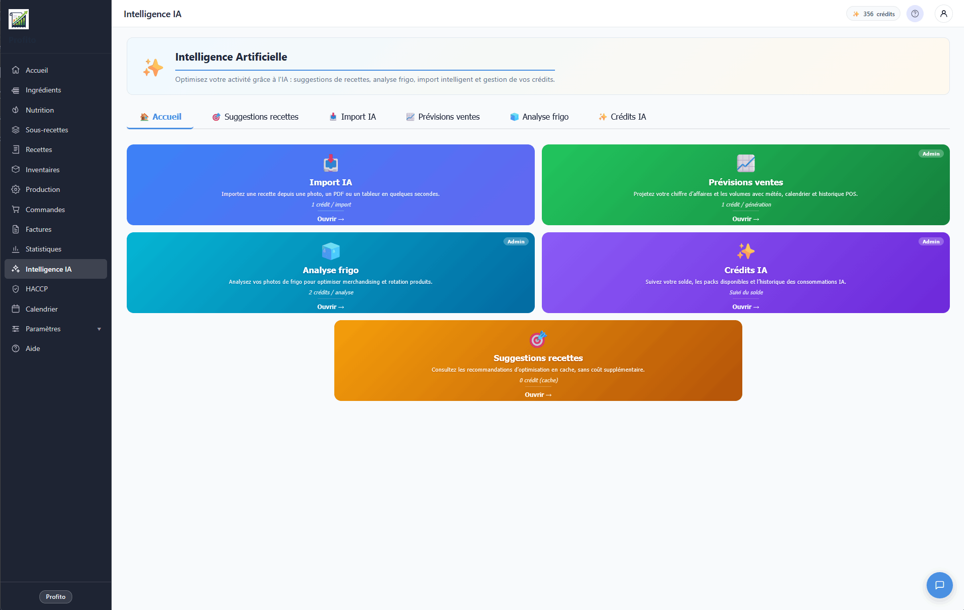The height and width of the screenshot is (610, 964).
Task: Click the Profito button at sidebar bottom
Action: (x=56, y=596)
